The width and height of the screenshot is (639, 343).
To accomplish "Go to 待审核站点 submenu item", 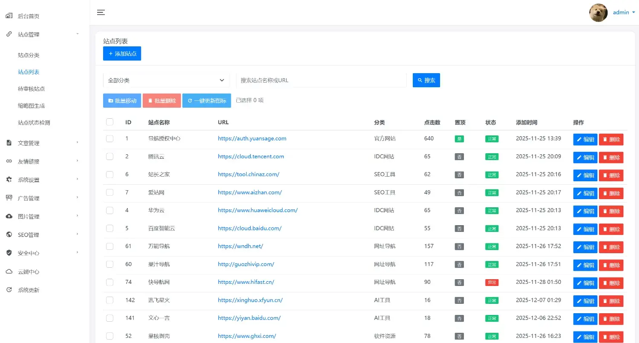I will click(32, 89).
